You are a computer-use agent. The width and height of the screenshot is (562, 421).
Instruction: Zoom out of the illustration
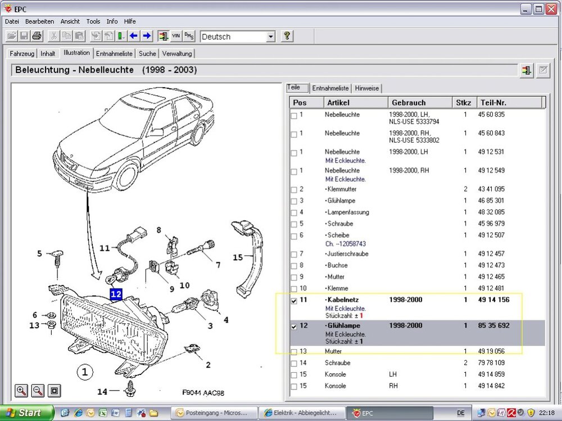38,391
